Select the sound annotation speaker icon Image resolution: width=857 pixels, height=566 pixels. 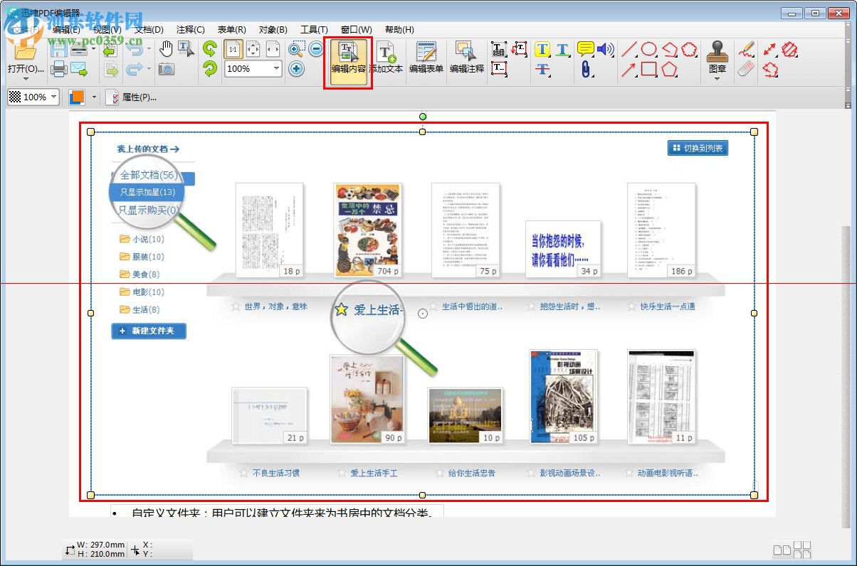[605, 49]
